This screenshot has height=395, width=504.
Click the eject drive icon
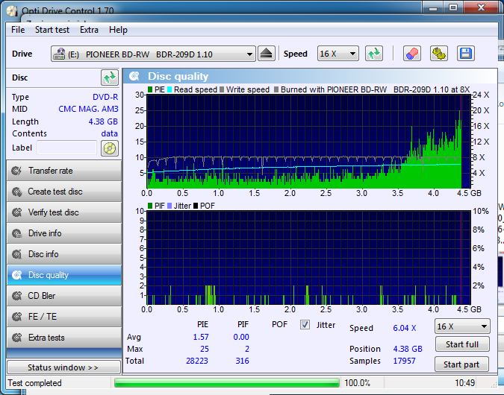[x=267, y=54]
